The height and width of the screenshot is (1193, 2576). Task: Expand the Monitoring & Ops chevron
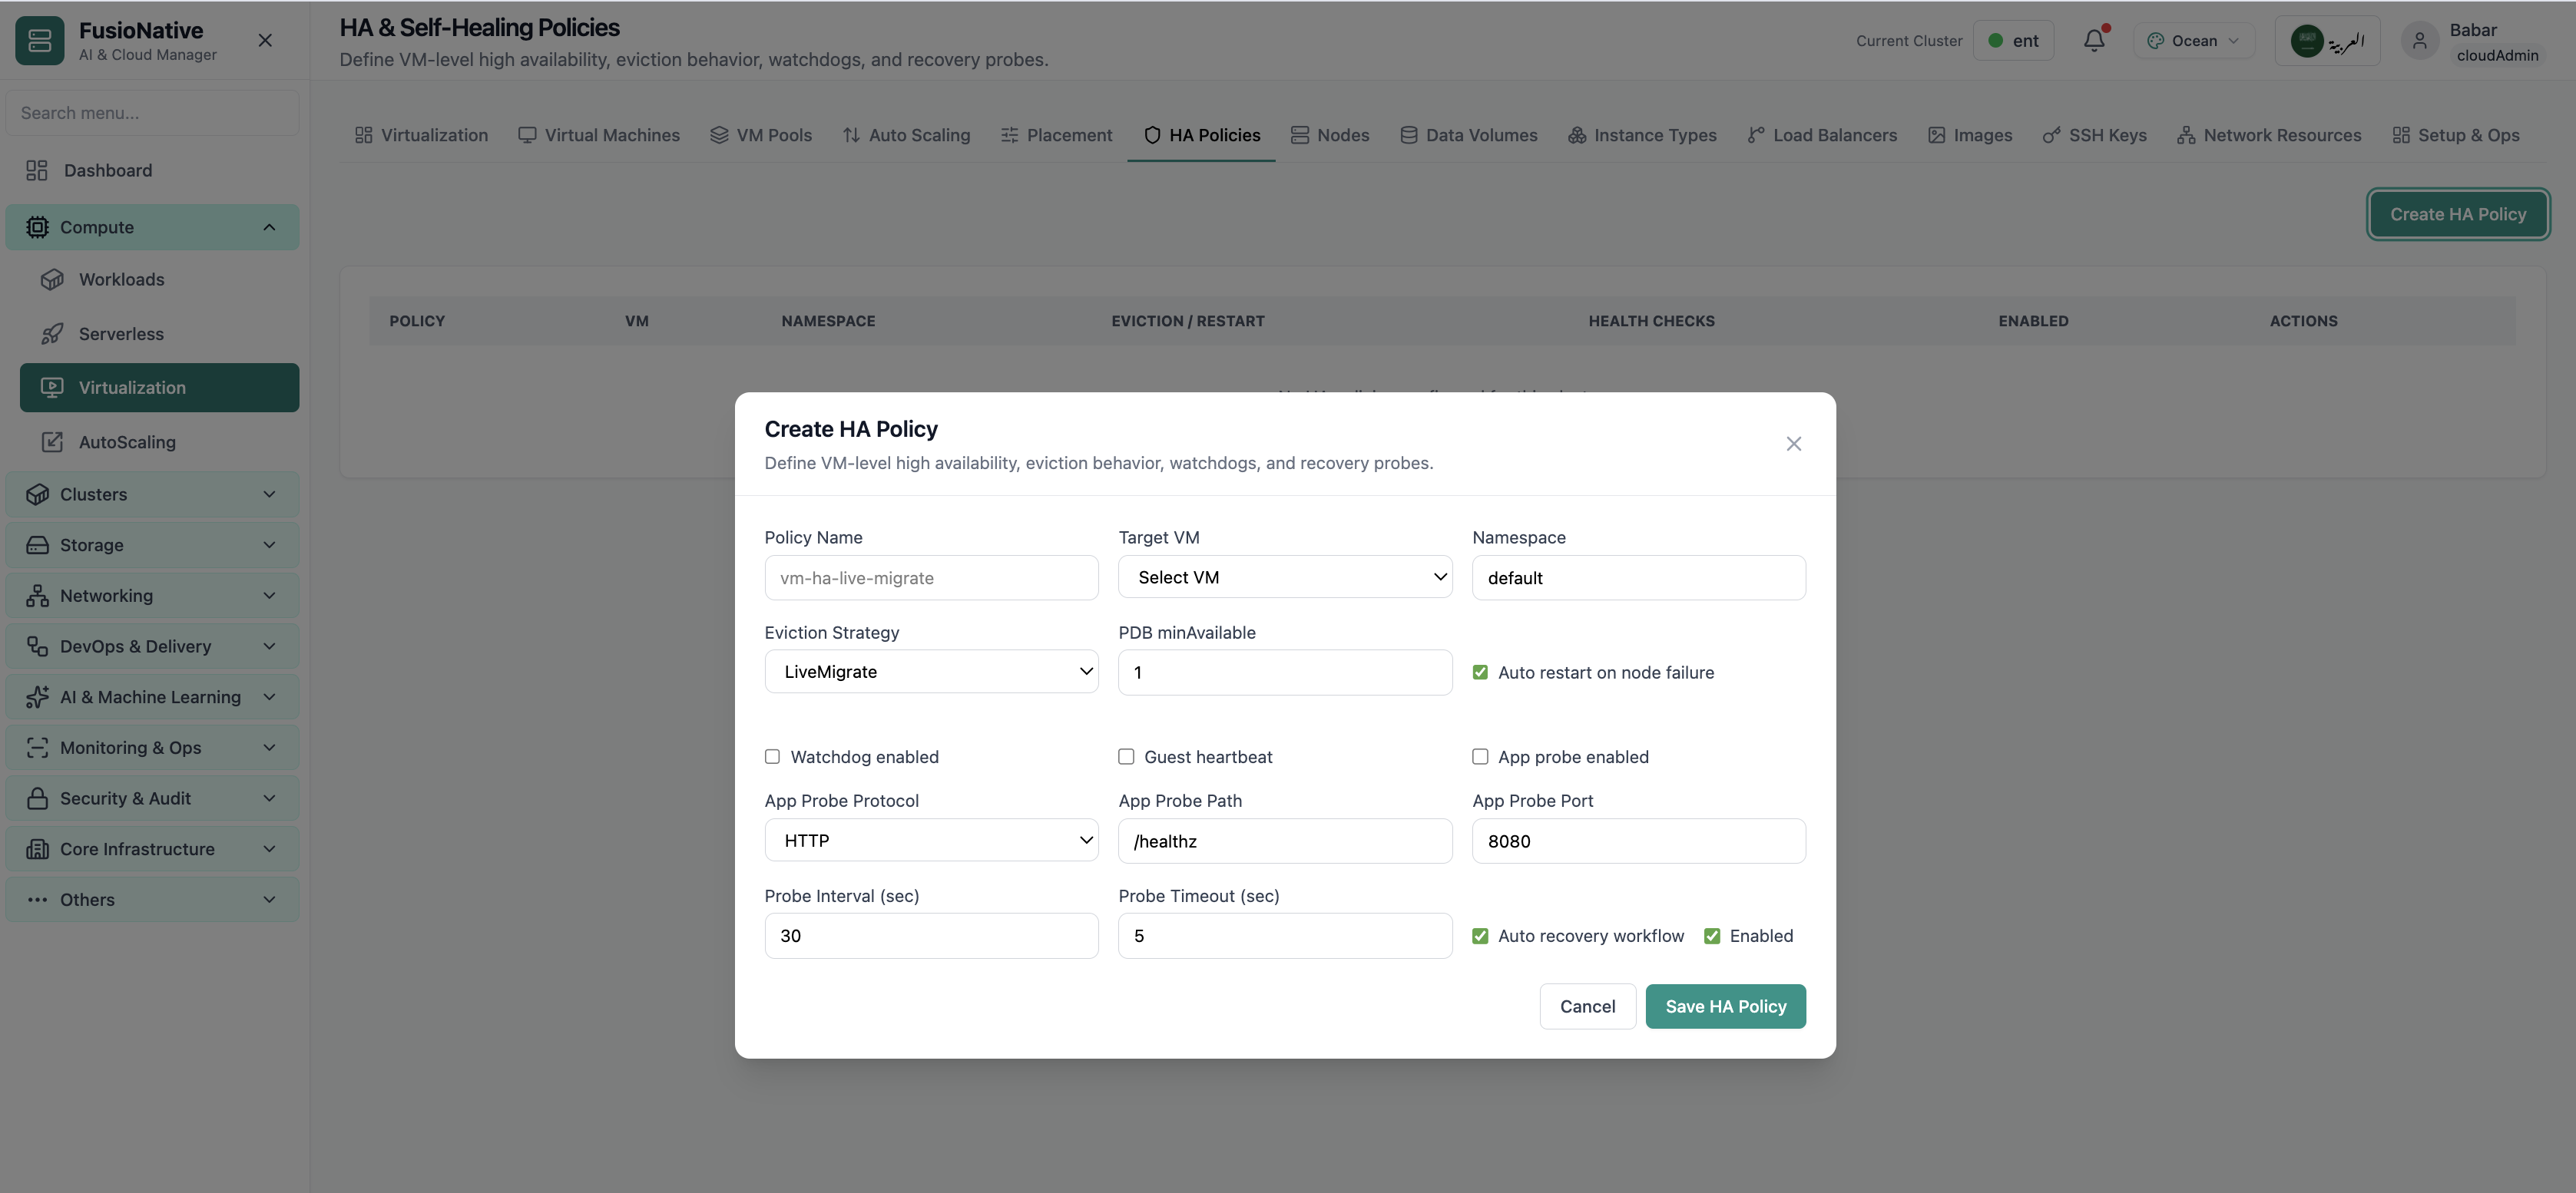(x=269, y=748)
